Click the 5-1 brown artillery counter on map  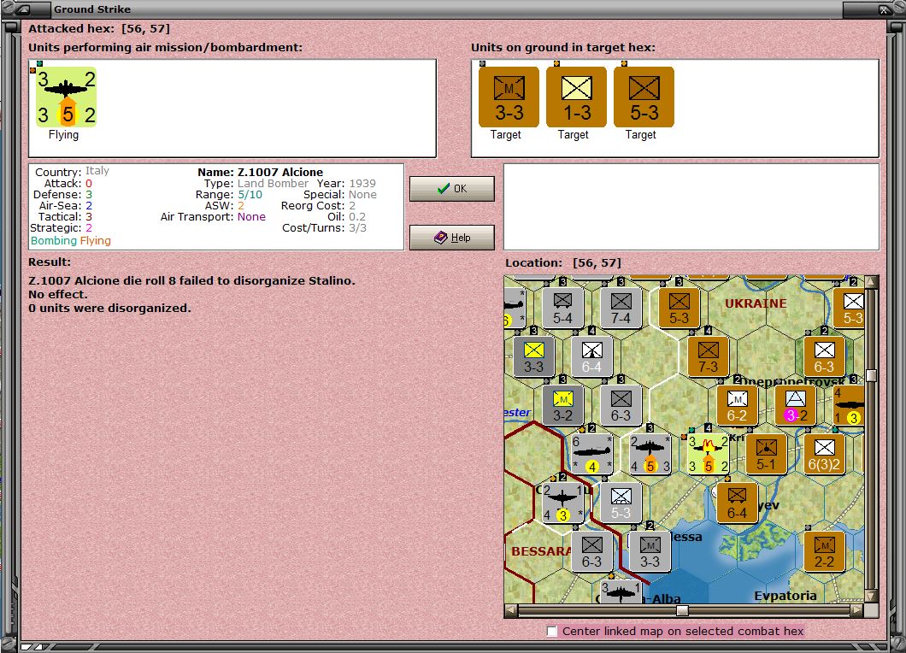pos(766,454)
